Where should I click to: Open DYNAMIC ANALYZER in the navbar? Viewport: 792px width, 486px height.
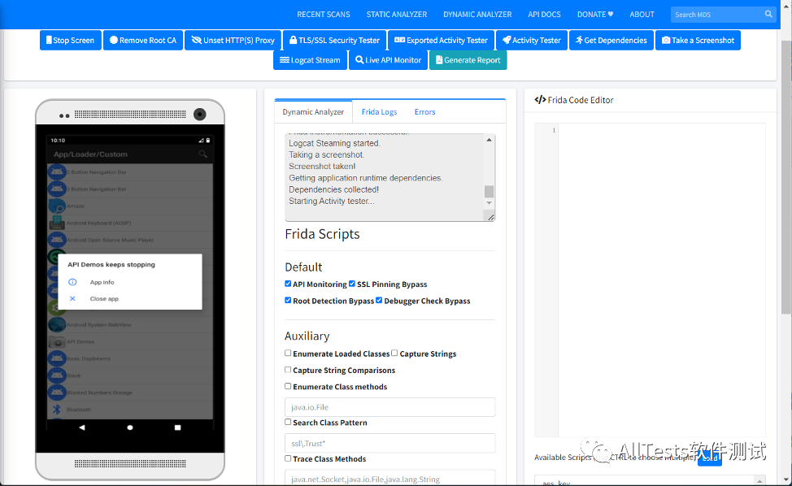pos(477,15)
